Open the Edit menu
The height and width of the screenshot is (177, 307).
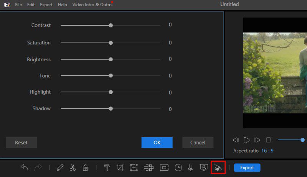(x=31, y=5)
